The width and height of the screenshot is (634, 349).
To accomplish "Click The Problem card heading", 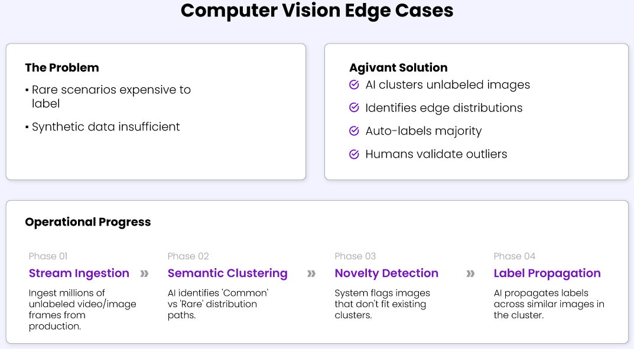I will tap(62, 68).
